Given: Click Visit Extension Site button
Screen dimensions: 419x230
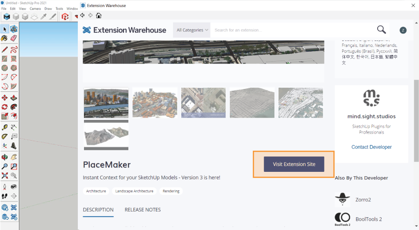Looking at the screenshot, I should [294, 164].
